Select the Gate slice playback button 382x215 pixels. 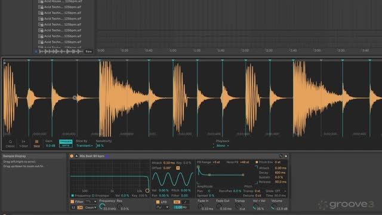coord(66,146)
